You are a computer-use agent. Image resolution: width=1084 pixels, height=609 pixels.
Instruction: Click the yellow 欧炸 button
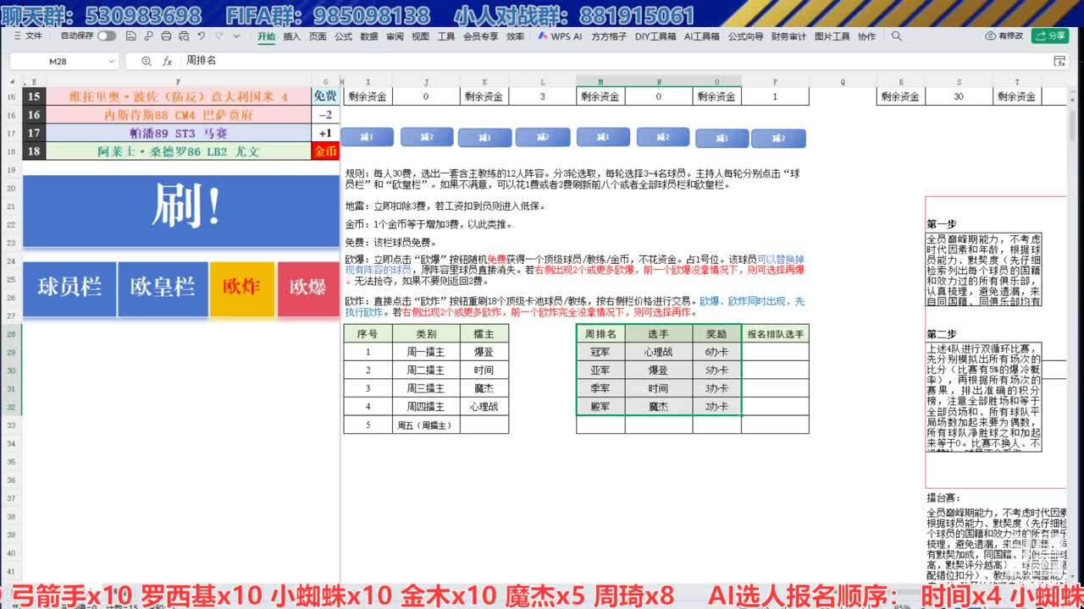point(241,288)
